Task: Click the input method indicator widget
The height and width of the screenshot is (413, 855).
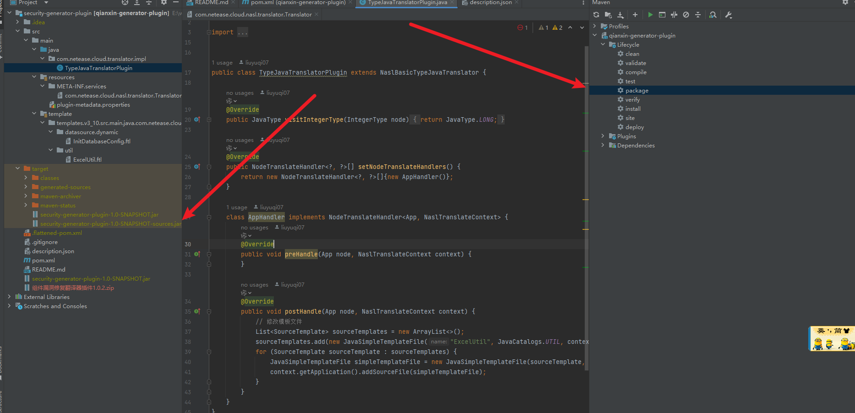Action: pos(832,338)
